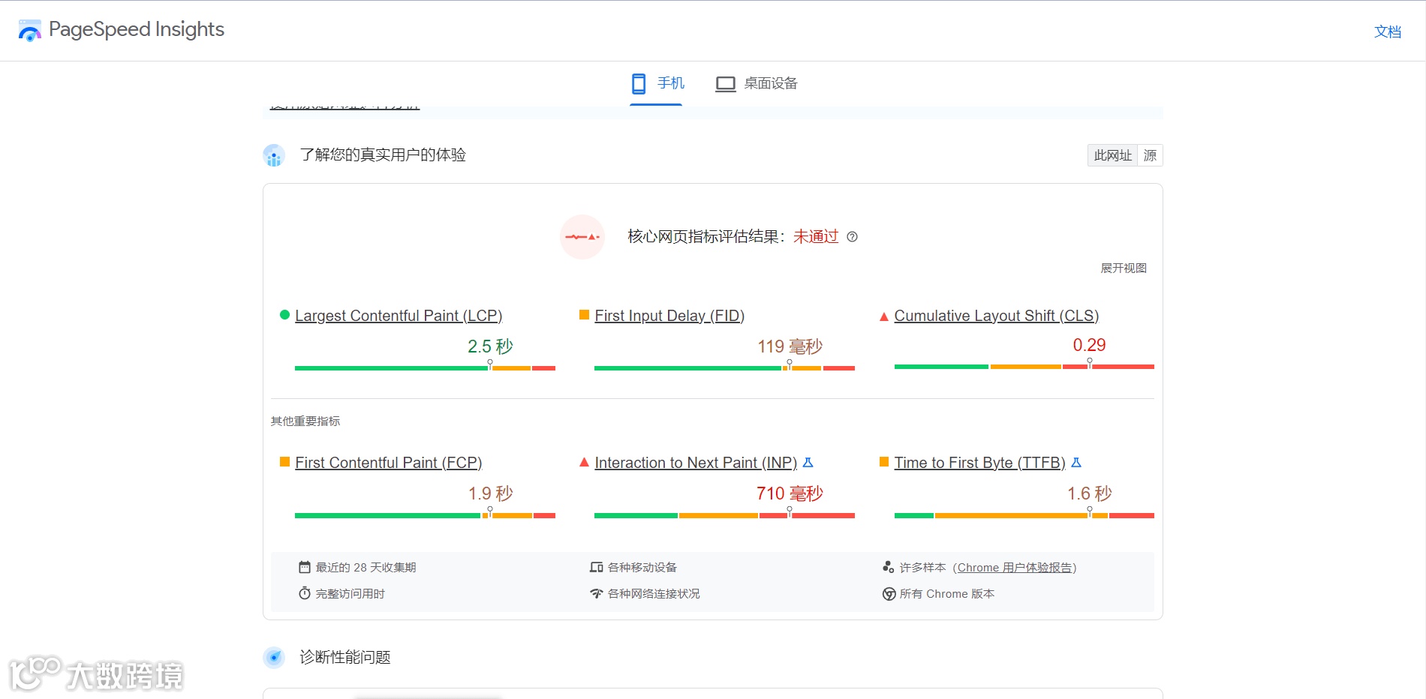Screen dimensions: 1426x699
Task: Click the experimental flask icon next to TTFB
Action: click(x=1077, y=463)
